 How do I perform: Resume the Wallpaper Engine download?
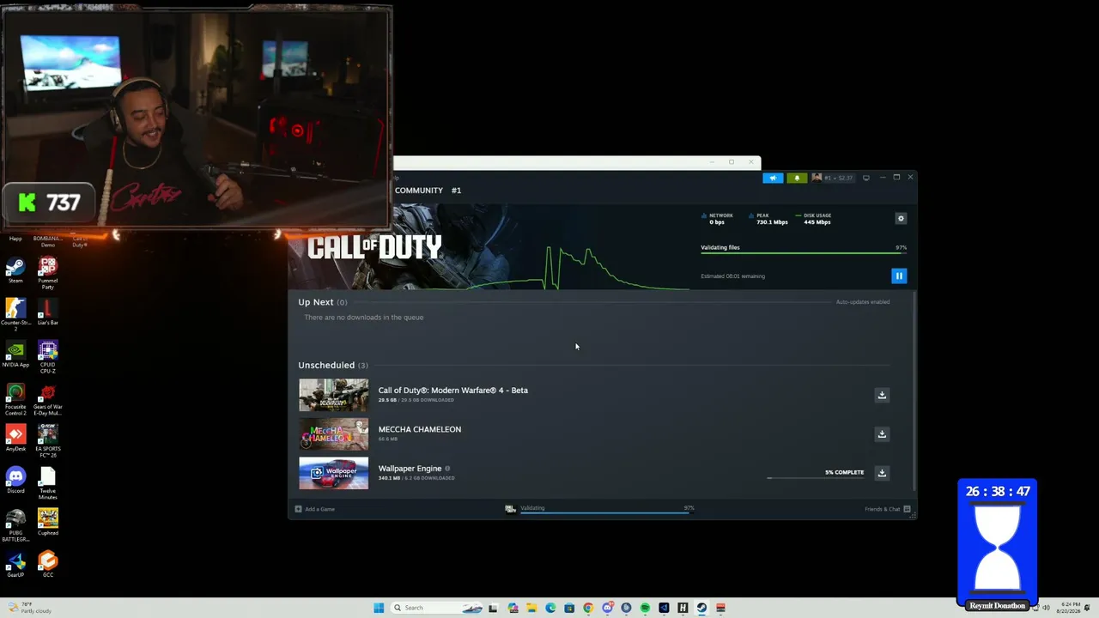tap(882, 473)
